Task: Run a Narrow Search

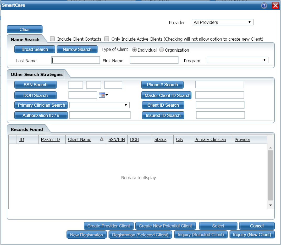Action: point(77,49)
